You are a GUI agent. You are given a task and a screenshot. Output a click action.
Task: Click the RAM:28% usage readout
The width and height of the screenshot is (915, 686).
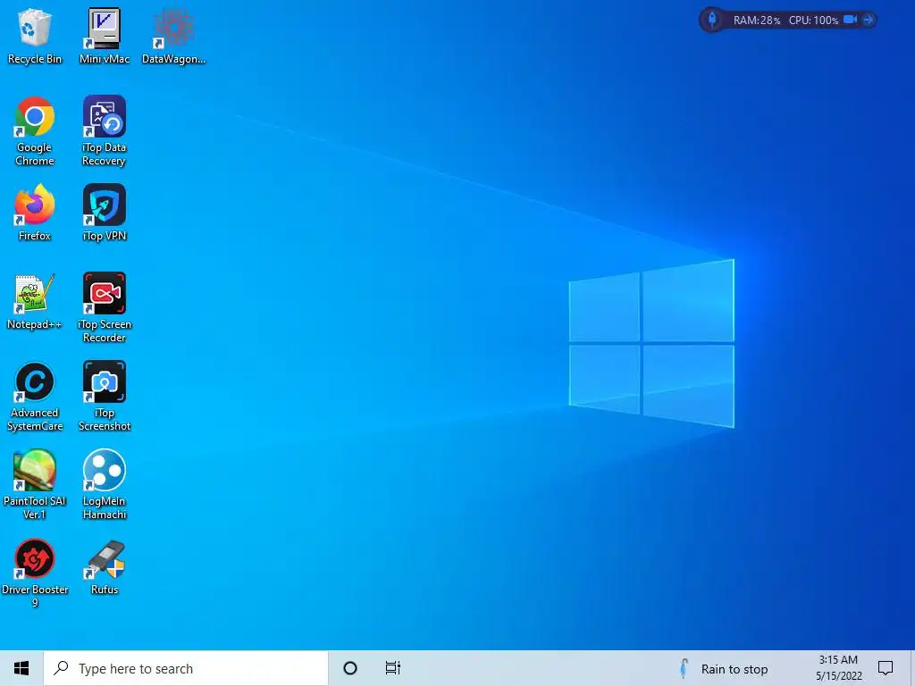[x=757, y=21]
